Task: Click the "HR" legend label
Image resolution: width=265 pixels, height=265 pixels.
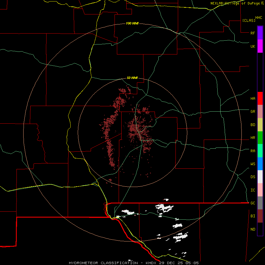Action: (253, 138)
